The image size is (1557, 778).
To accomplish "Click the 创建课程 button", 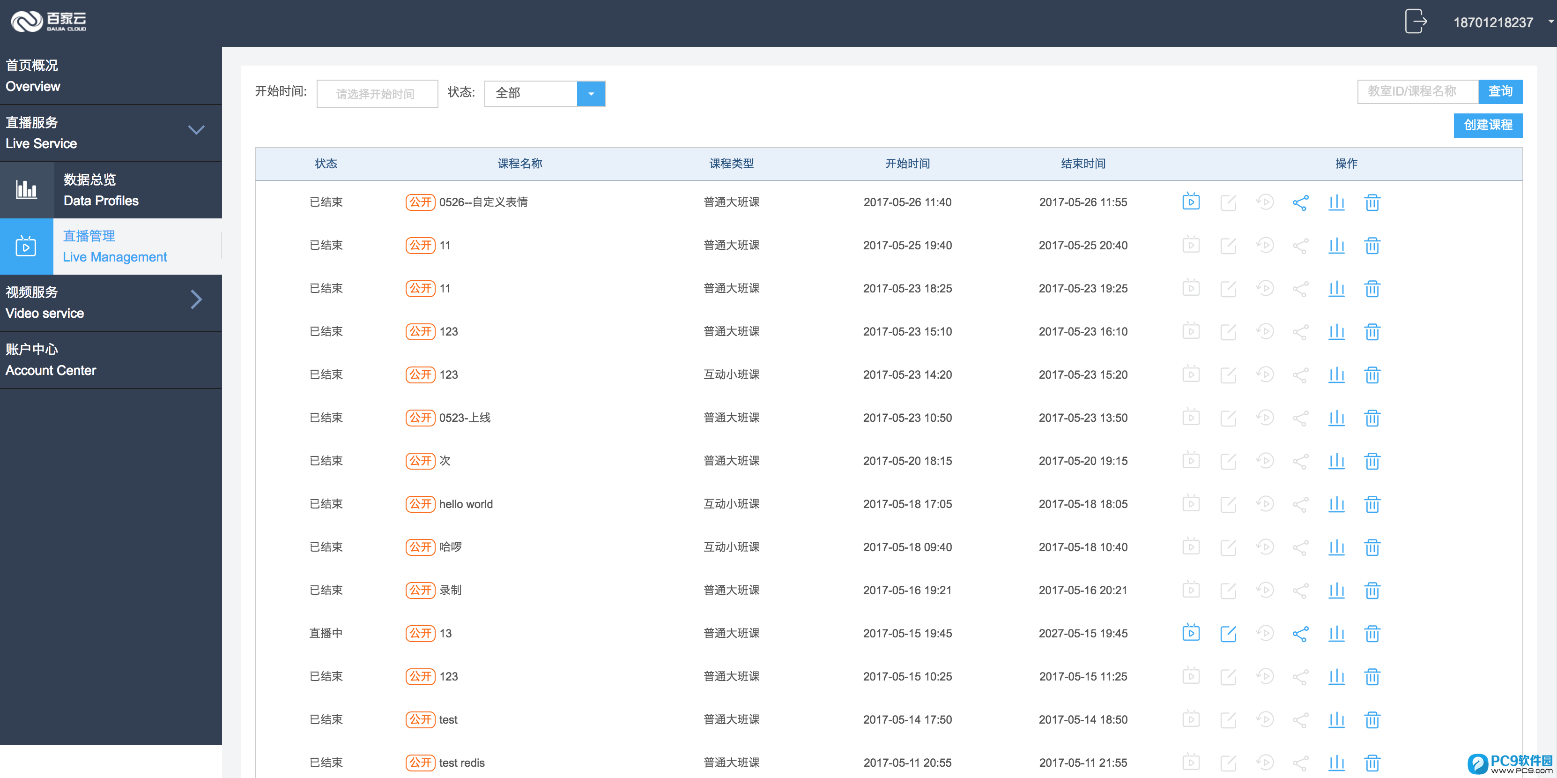I will (x=1488, y=125).
